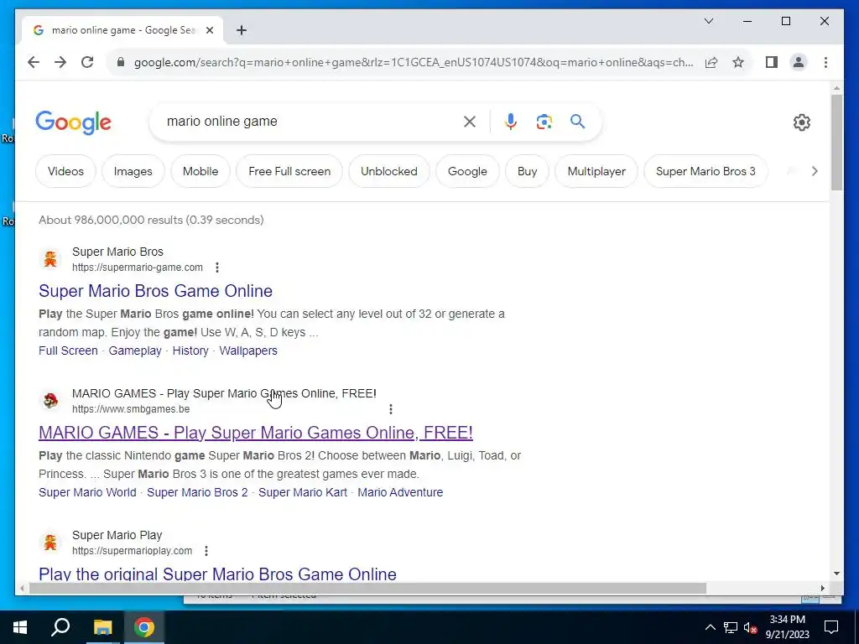
Task: Start voice search with the microphone icon
Action: pyautogui.click(x=511, y=122)
